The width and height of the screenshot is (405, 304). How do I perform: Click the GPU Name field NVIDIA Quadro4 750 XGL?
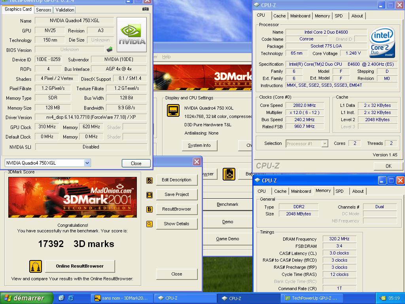point(74,21)
